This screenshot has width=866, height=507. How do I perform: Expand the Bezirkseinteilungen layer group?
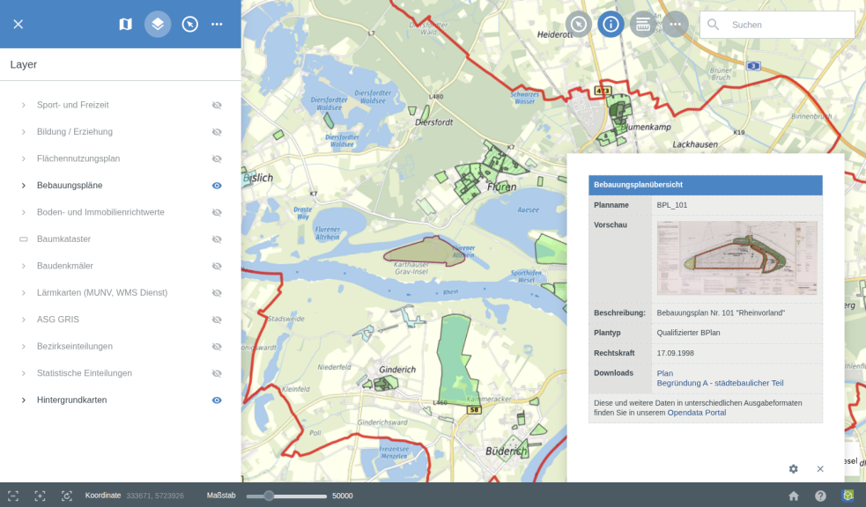click(x=24, y=347)
